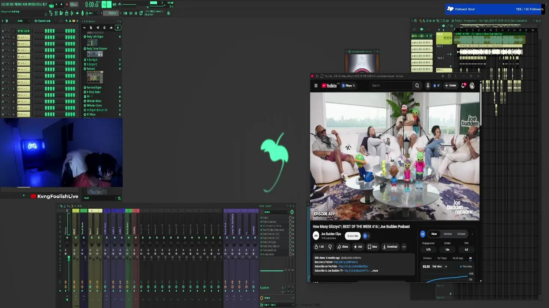Stop playback in FL Studio transport
This screenshot has width=549, height=308.
pyautogui.click(x=61, y=4)
